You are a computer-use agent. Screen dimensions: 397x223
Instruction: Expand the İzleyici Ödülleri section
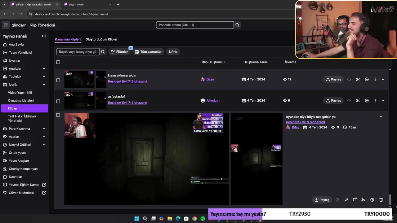pyautogui.click(x=44, y=145)
